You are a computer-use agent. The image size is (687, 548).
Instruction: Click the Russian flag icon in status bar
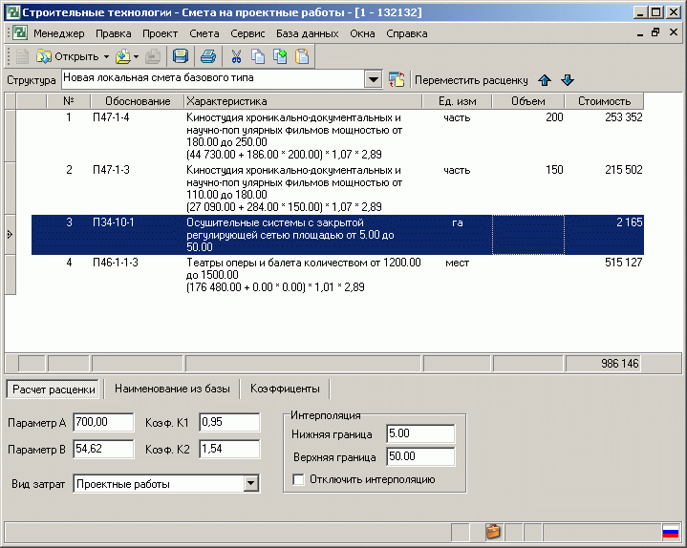pyautogui.click(x=670, y=532)
